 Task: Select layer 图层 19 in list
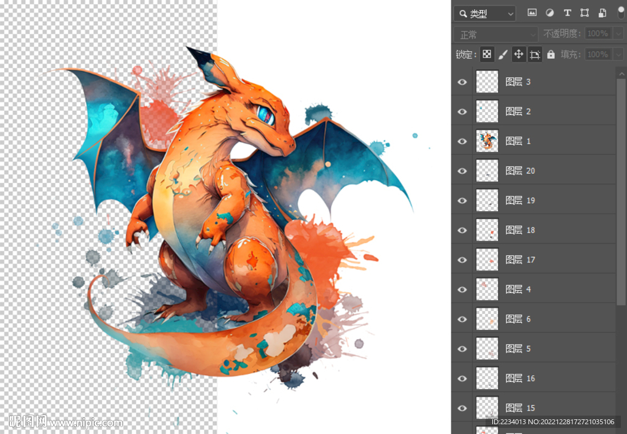point(520,200)
